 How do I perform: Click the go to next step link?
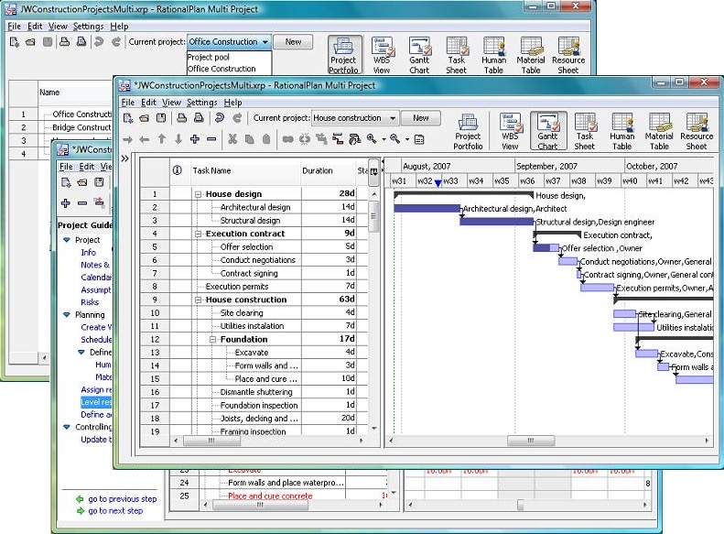click(115, 511)
